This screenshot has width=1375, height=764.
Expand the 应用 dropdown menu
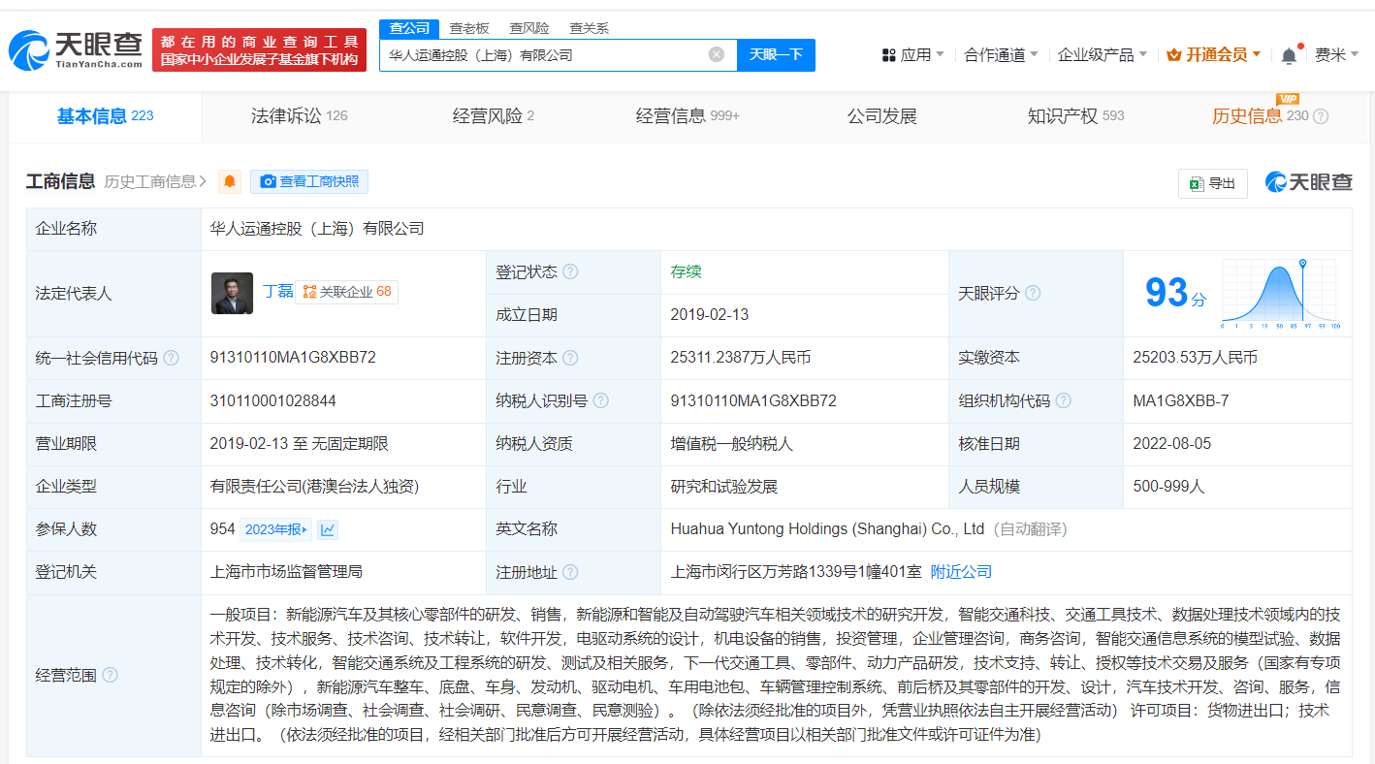[912, 55]
